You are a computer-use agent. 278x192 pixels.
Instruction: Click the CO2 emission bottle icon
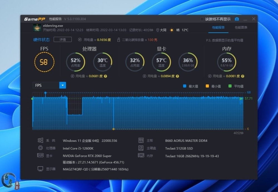tap(118, 40)
